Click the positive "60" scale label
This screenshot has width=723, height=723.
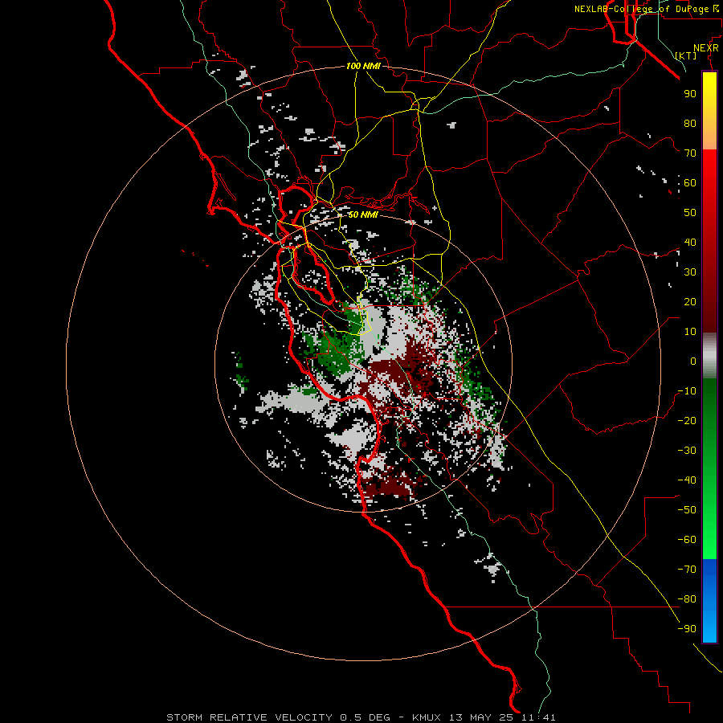tap(690, 183)
